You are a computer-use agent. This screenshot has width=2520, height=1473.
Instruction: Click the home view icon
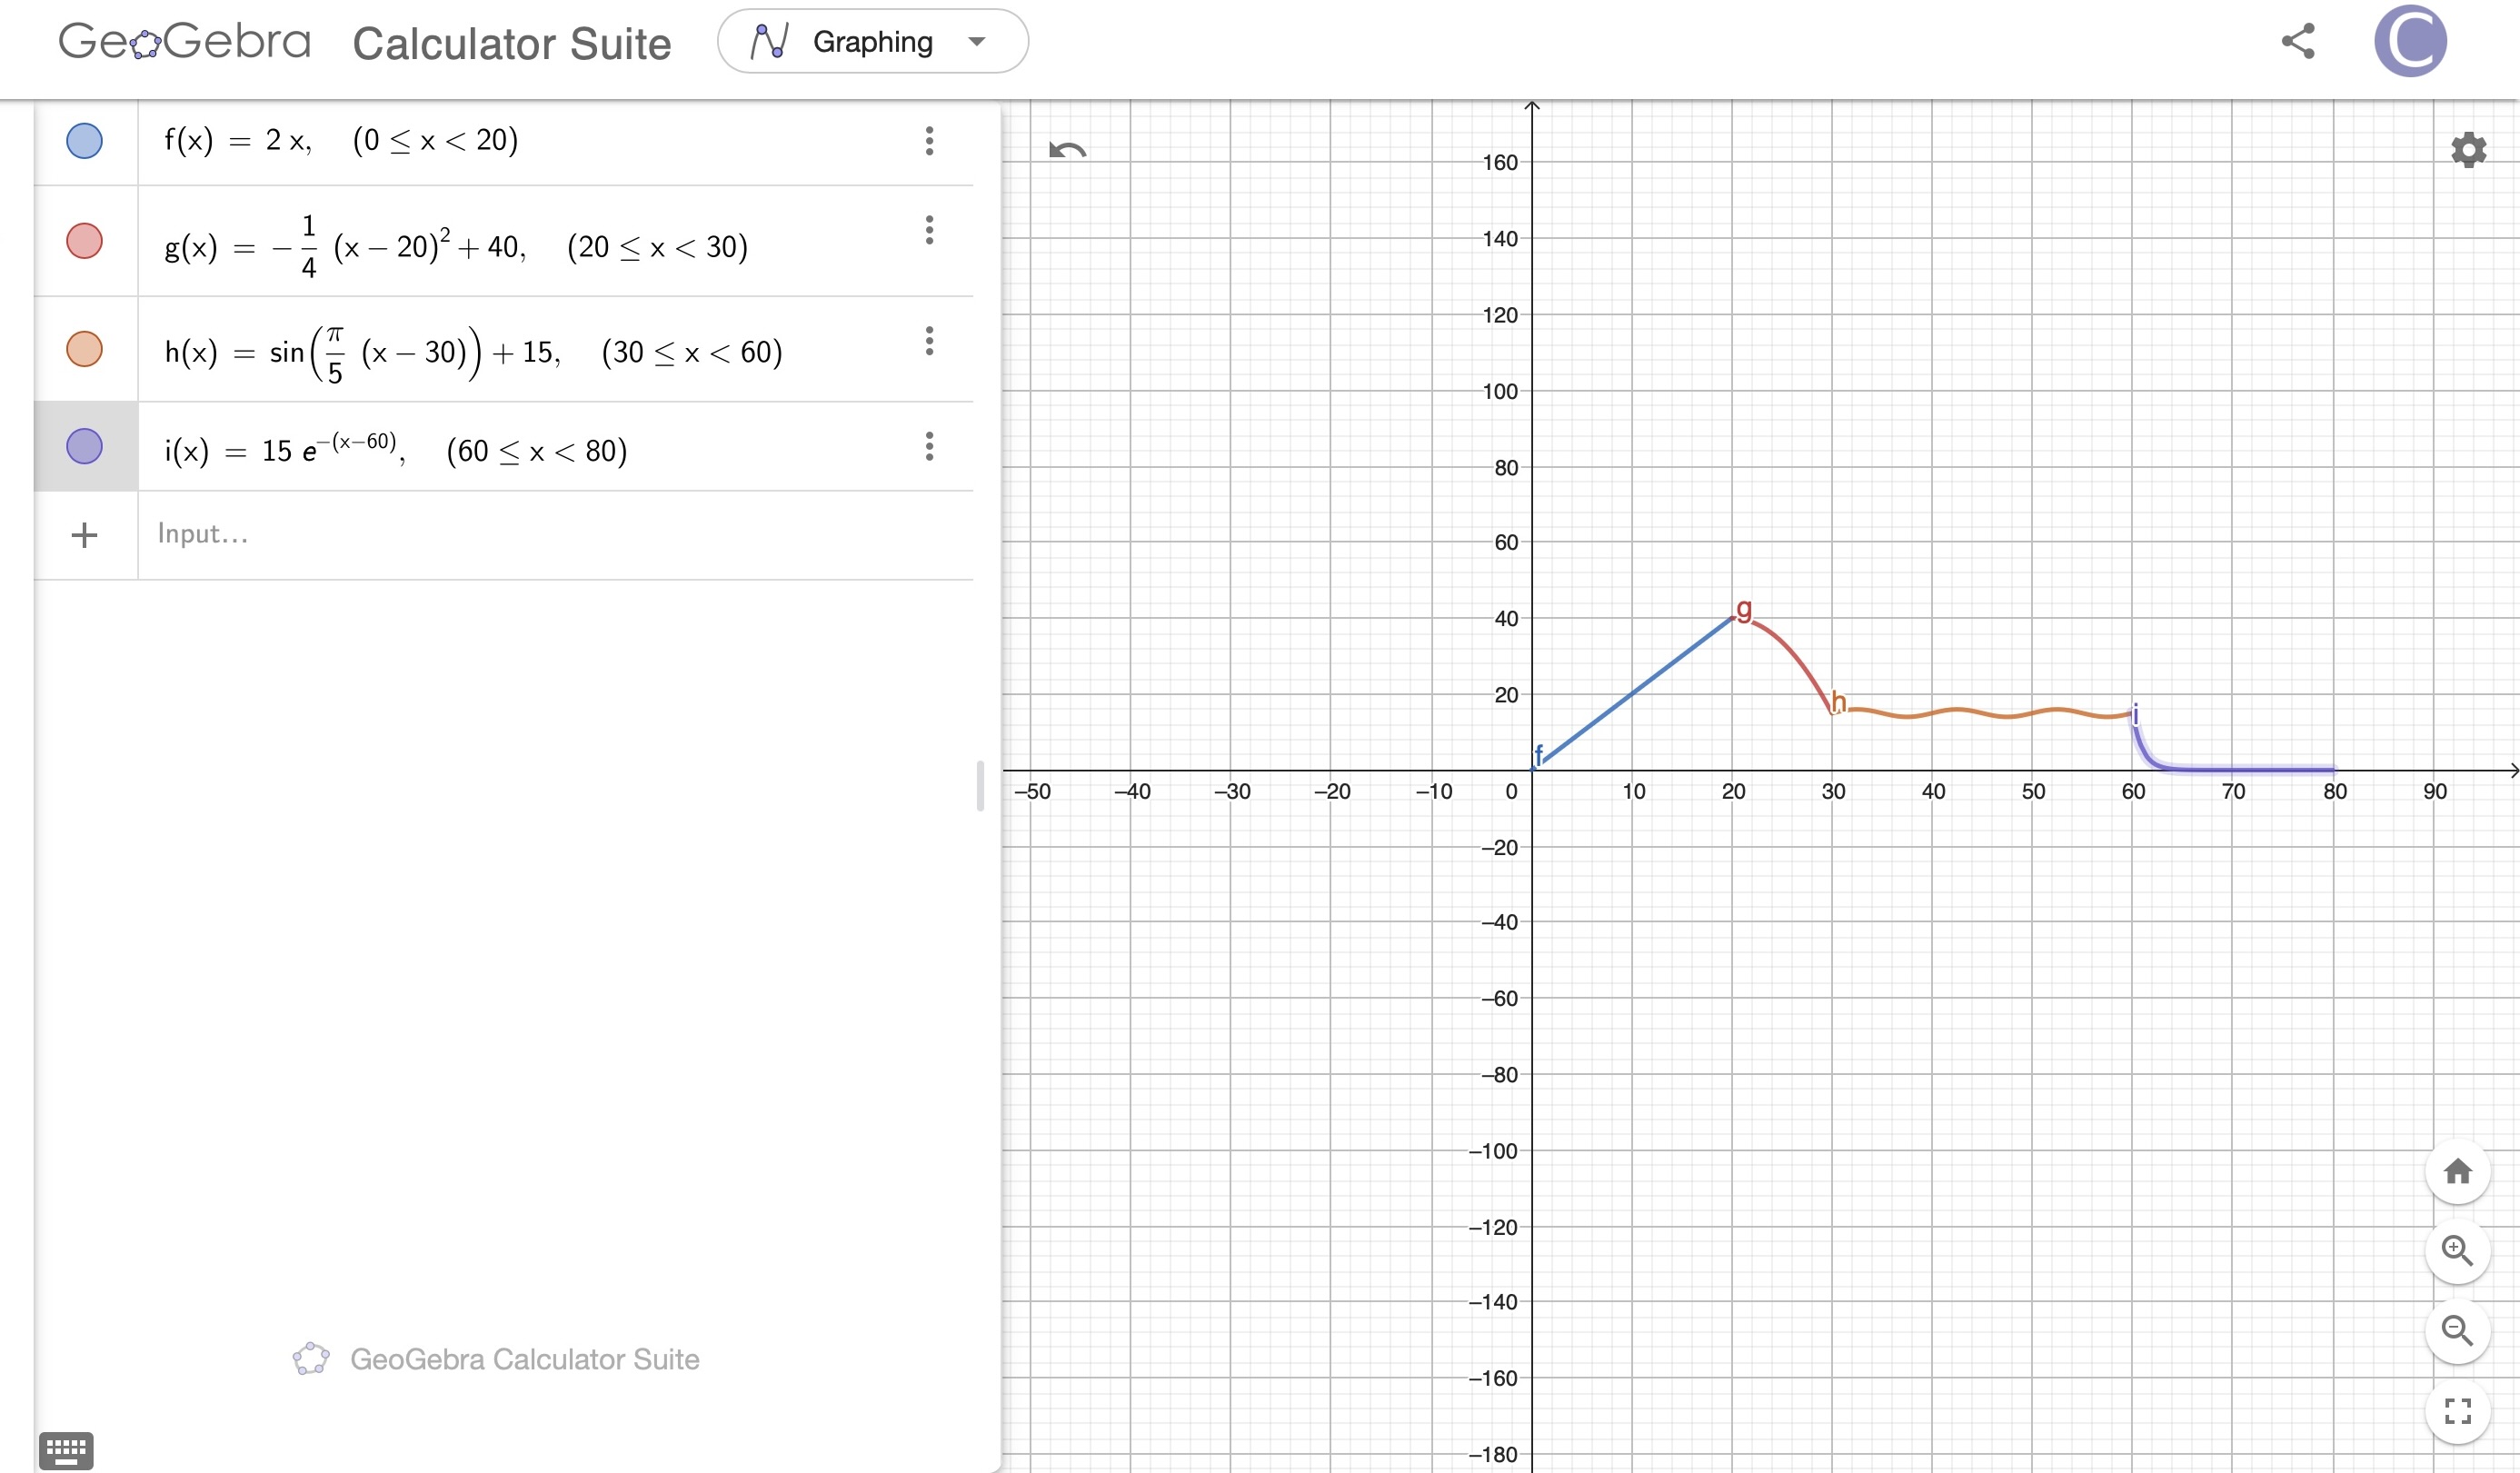(x=2458, y=1172)
